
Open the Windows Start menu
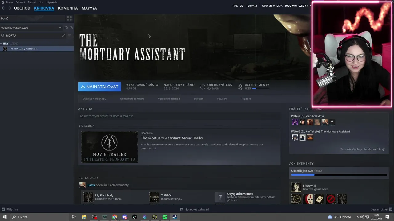pyautogui.click(x=5, y=217)
